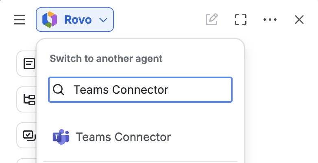Collapse the Rovo agent switcher chevron
Viewport: 318px width, 163px height.
pyautogui.click(x=103, y=20)
